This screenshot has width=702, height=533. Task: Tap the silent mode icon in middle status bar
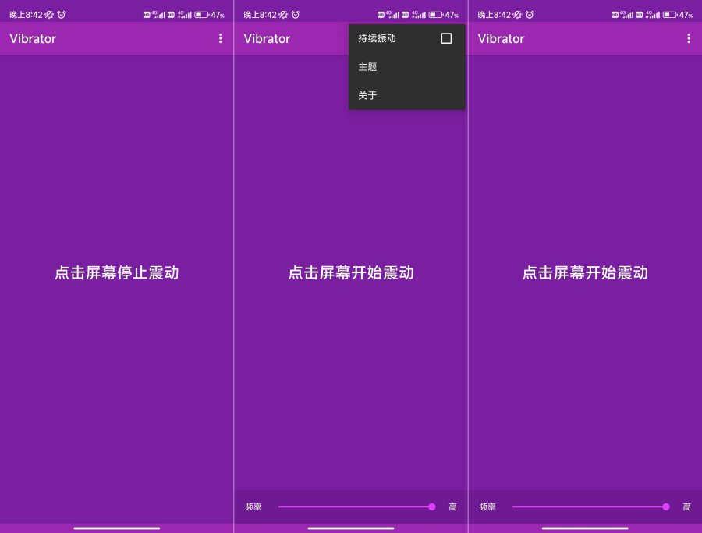pos(283,15)
